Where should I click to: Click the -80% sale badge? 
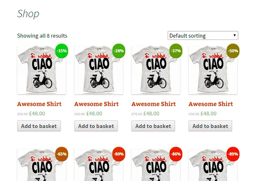point(119,154)
